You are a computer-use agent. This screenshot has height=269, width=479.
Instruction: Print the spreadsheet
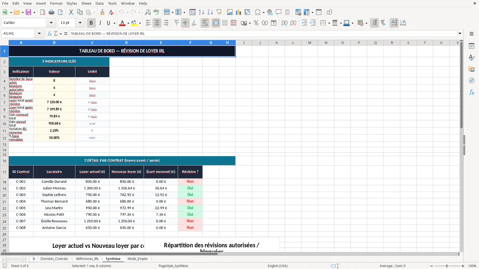point(51,12)
